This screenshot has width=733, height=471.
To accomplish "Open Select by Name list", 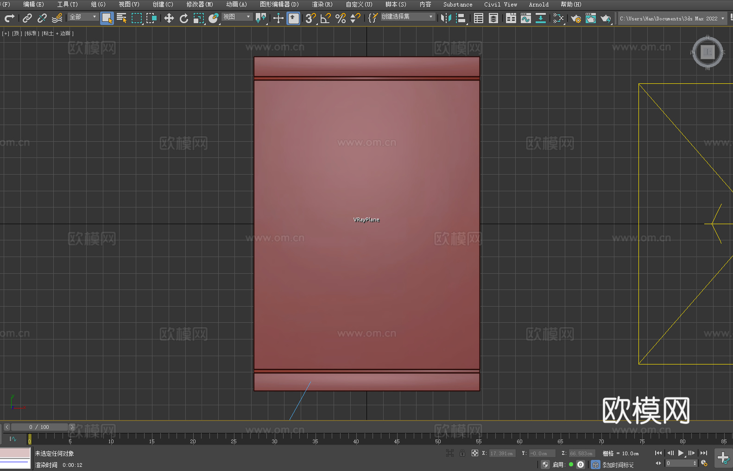I will tap(122, 18).
